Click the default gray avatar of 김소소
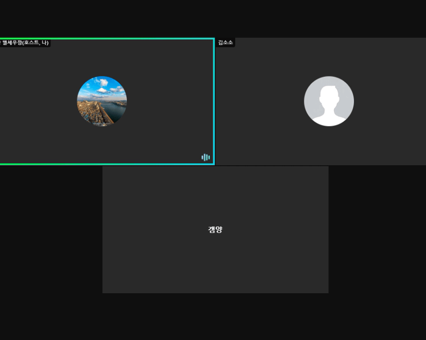Image resolution: width=426 pixels, height=340 pixels. coord(329,101)
